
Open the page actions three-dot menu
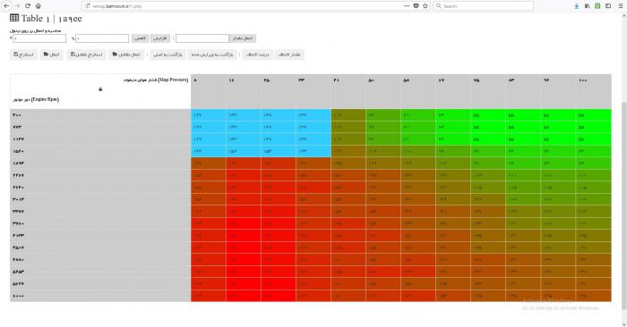coord(407,6)
